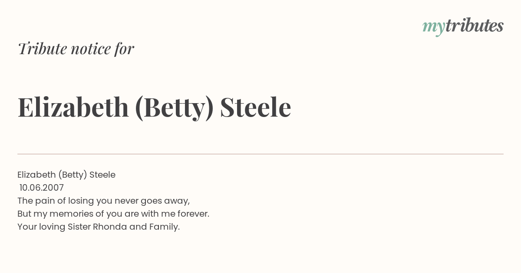Click the small "Elizabeth (Betty) Steele" text line
Screen dimensions: 521x273
click(66, 175)
